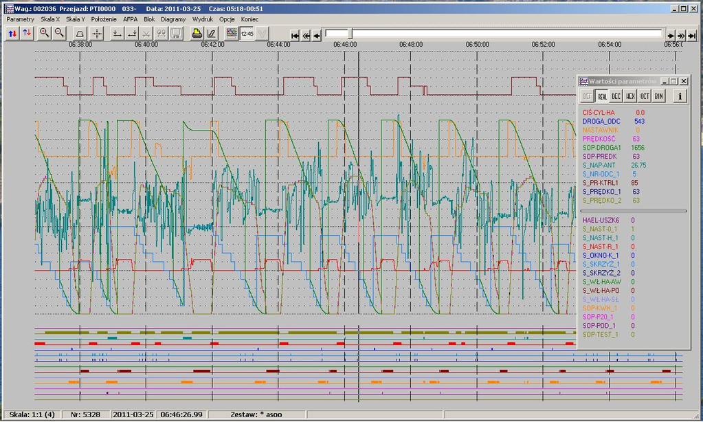Open the Diagramy menu
This screenshot has width=703, height=422.
coord(173,19)
